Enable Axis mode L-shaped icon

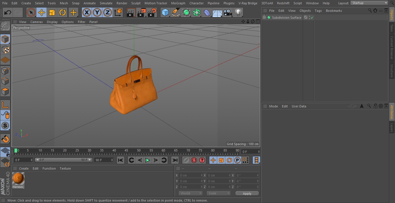tap(5, 105)
